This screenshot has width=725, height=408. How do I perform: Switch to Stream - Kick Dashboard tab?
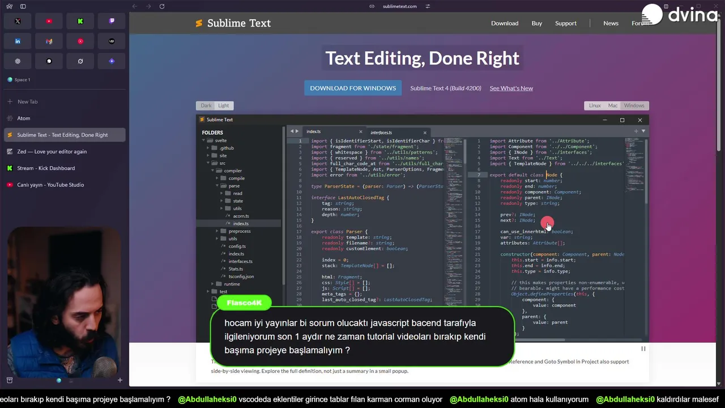coord(64,168)
